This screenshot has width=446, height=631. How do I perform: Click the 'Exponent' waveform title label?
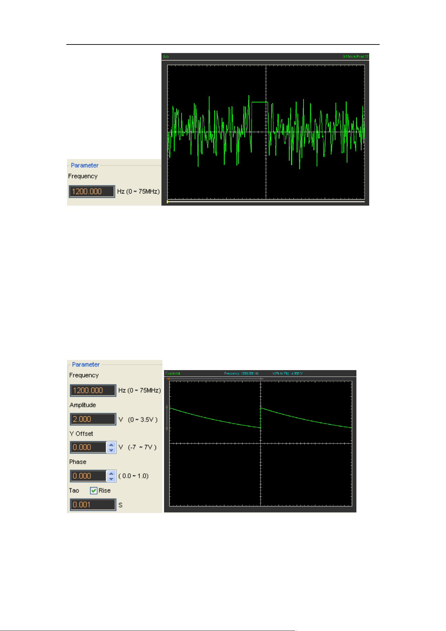(172, 373)
